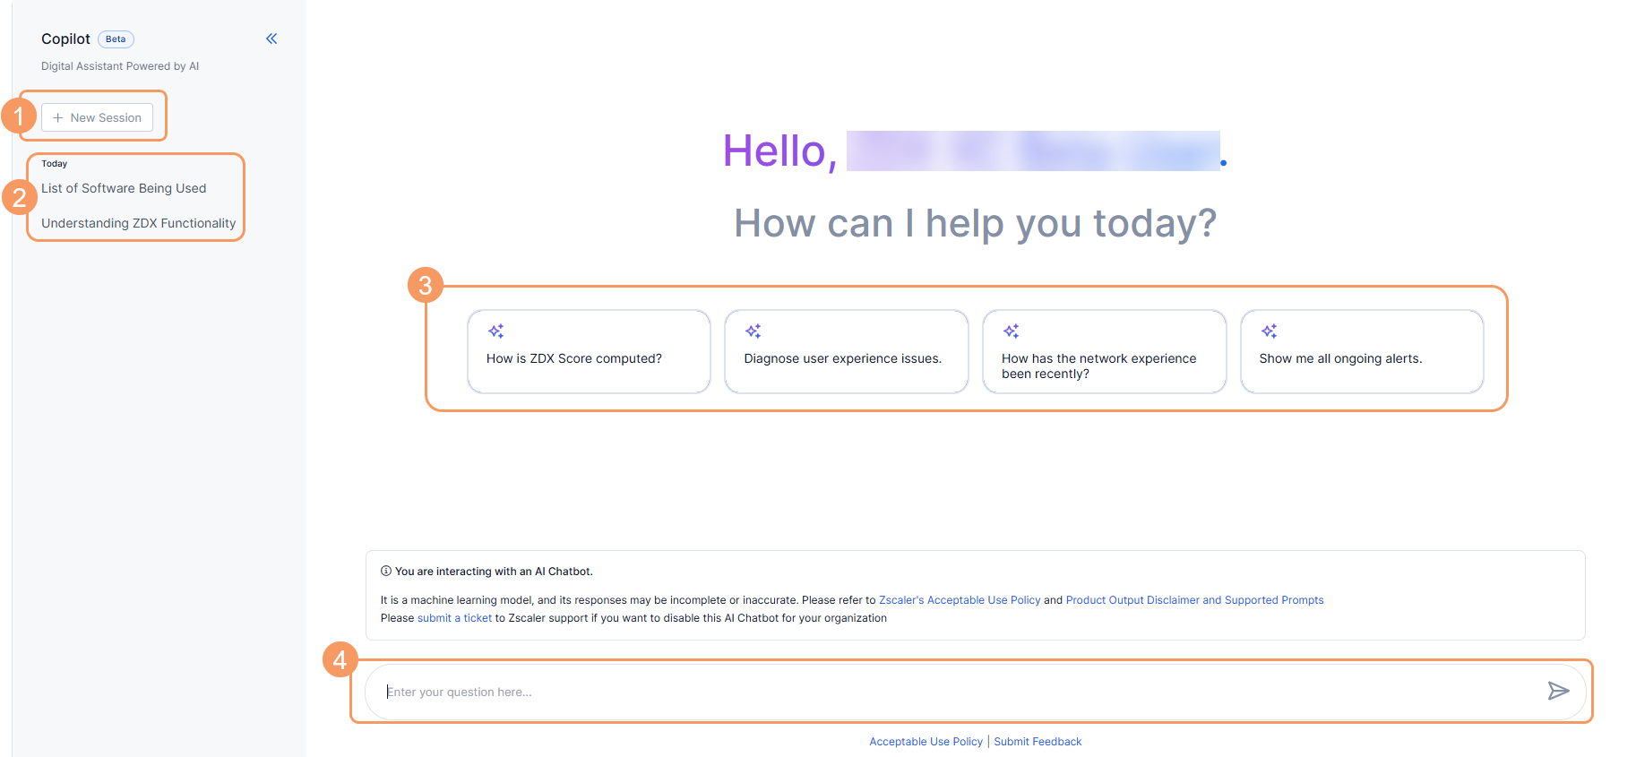Choose Diagnose user experience issues prompt
1636x757 pixels.
847,351
